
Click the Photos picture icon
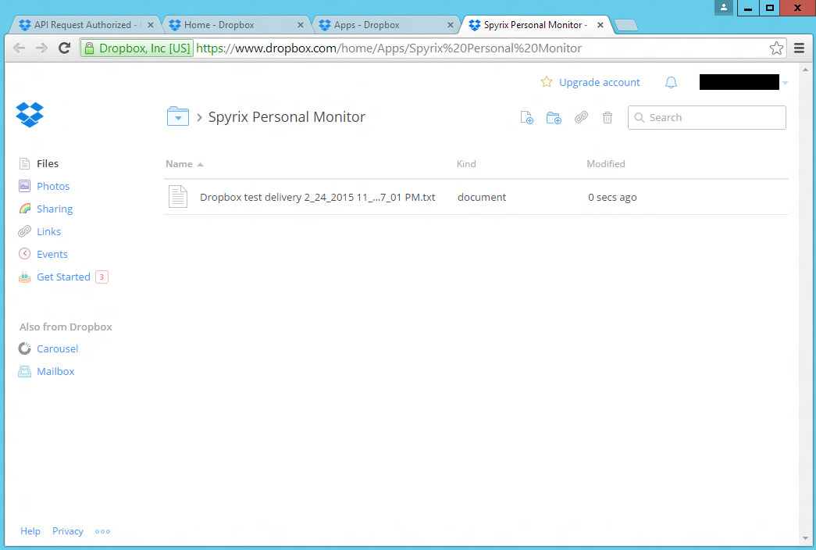pyautogui.click(x=24, y=185)
